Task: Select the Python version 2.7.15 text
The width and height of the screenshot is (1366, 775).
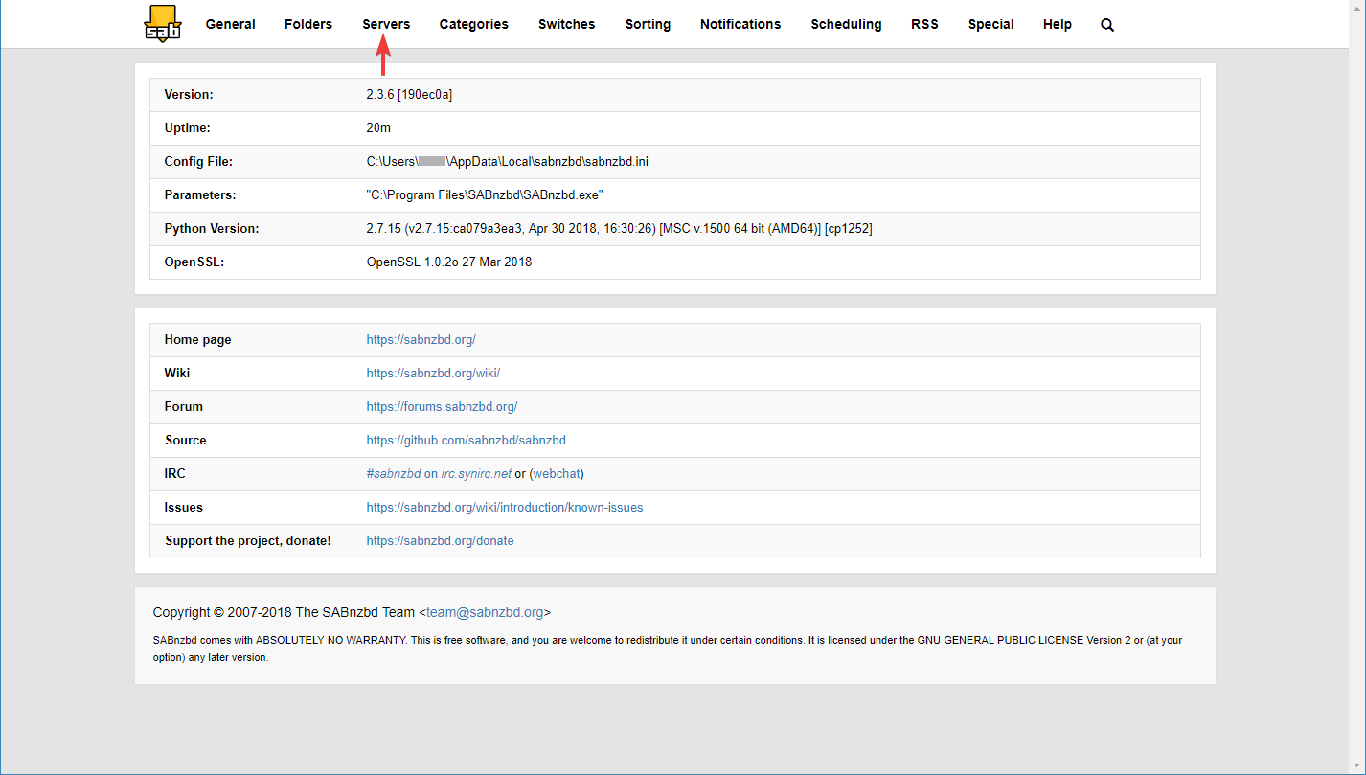Action: click(619, 228)
